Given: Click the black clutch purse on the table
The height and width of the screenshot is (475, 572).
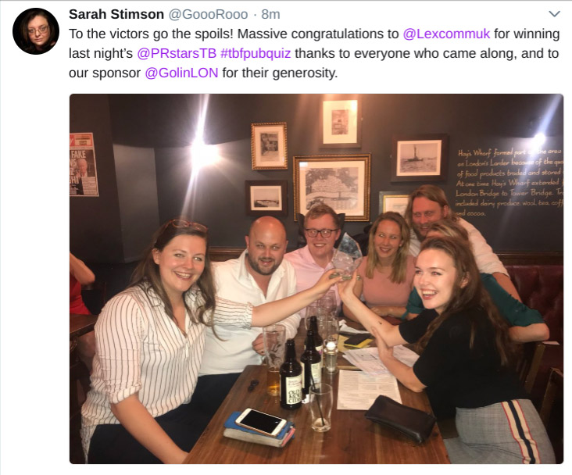Looking at the screenshot, I should coord(400,419).
